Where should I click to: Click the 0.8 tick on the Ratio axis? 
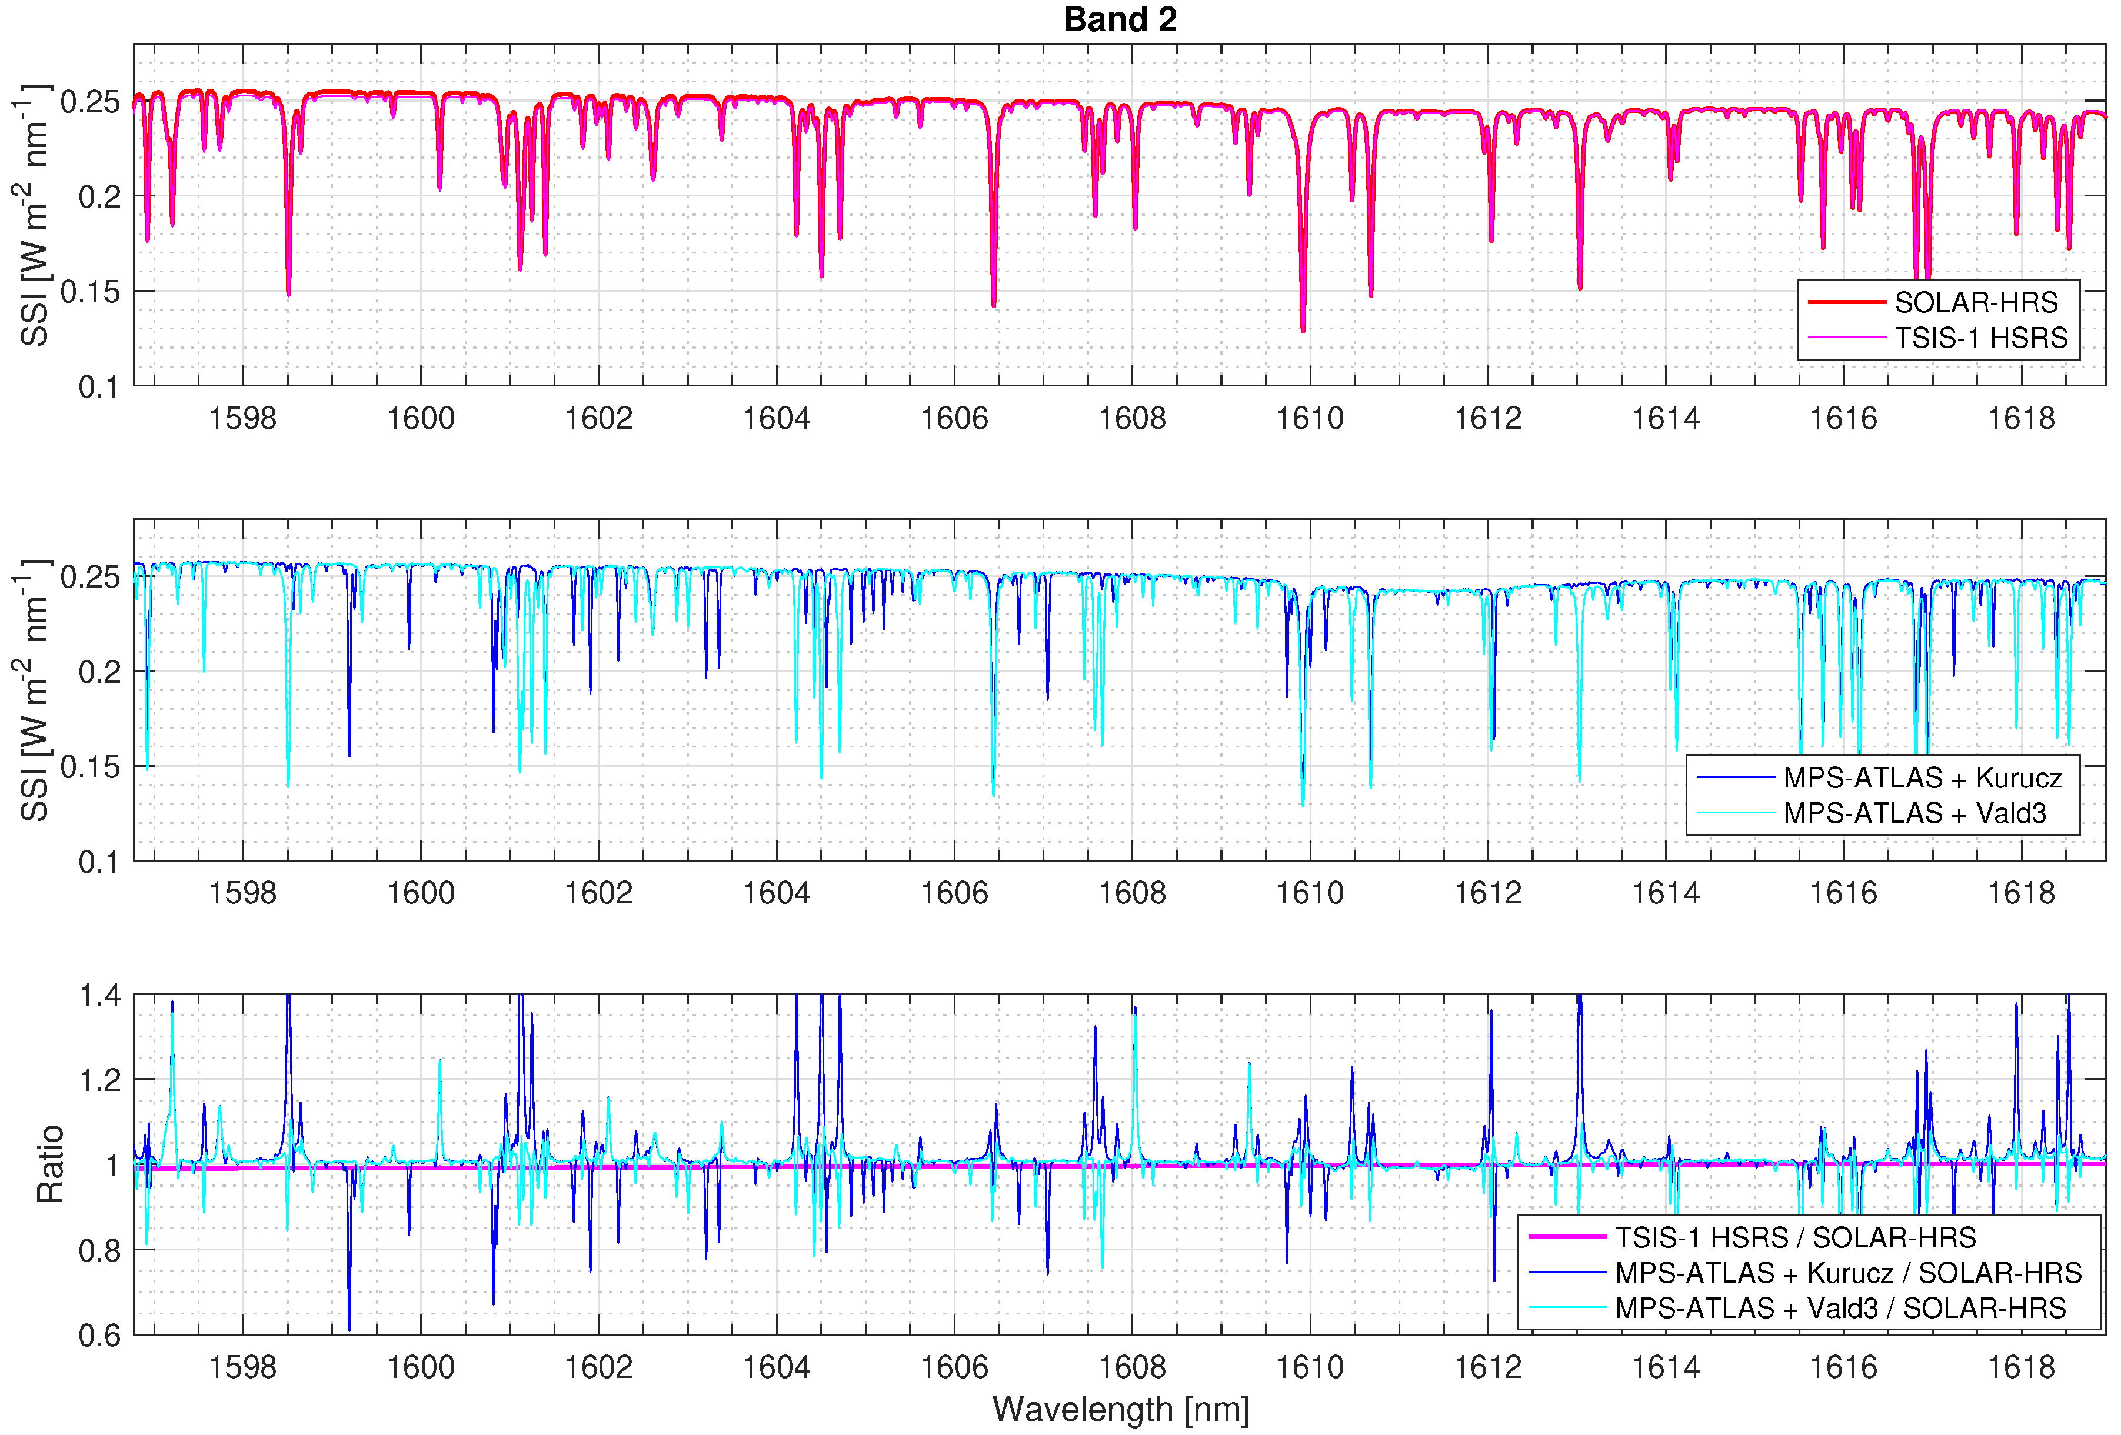[x=99, y=1250]
